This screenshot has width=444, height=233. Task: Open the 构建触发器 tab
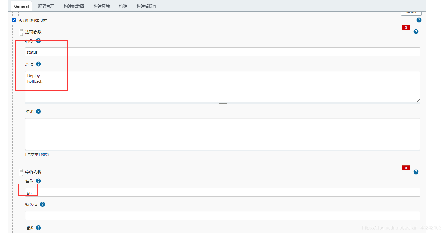point(74,6)
